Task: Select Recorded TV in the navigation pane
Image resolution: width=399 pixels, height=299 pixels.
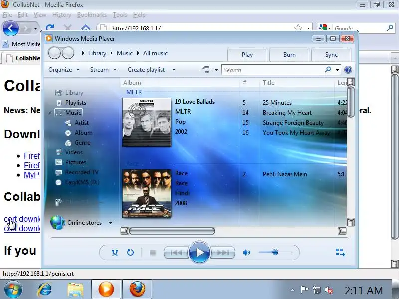Action: (82, 172)
